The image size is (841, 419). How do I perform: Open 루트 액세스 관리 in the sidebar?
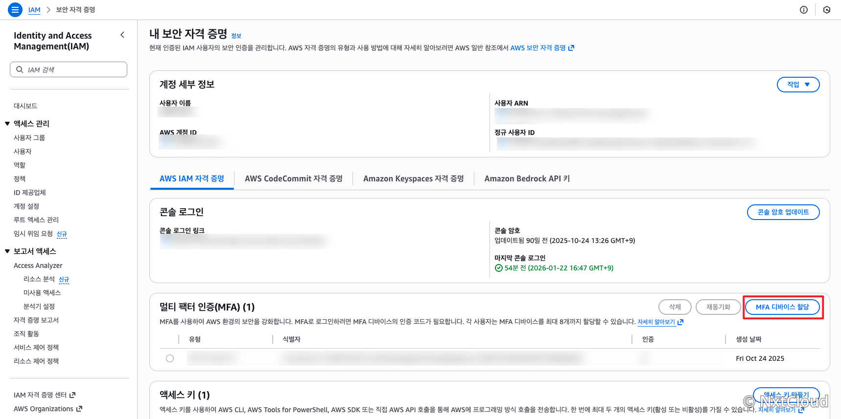pyautogui.click(x=36, y=220)
